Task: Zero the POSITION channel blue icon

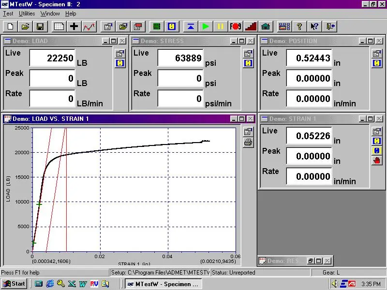Action: point(377,63)
